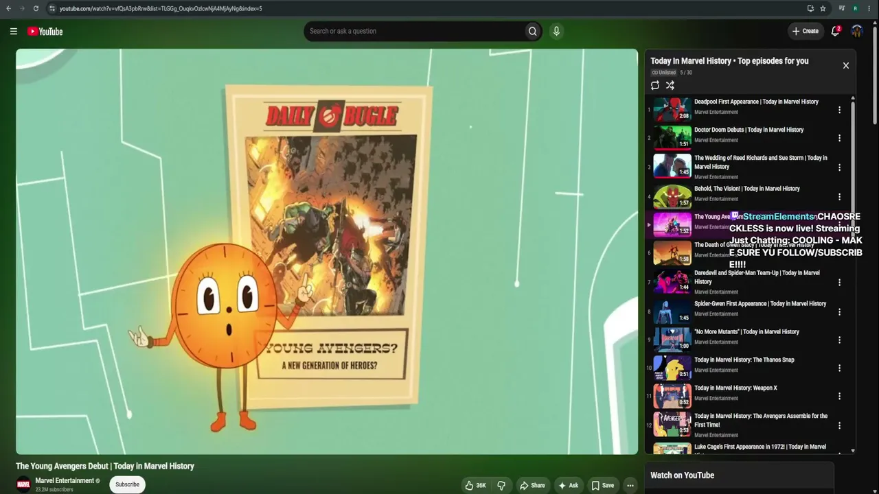879x494 pixels.
Task: Play Deadpool First Appearance thumbnail
Action: 672,110
